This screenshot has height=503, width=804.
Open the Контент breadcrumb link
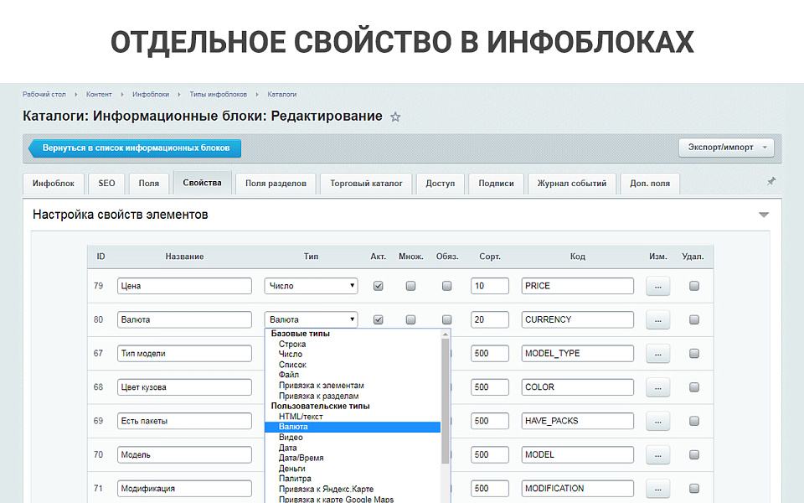click(98, 94)
